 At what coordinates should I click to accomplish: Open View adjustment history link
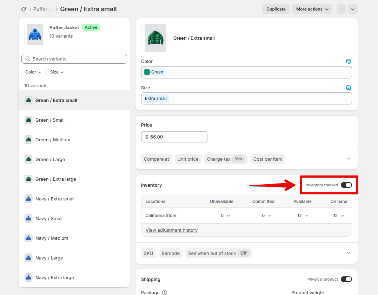pos(172,230)
